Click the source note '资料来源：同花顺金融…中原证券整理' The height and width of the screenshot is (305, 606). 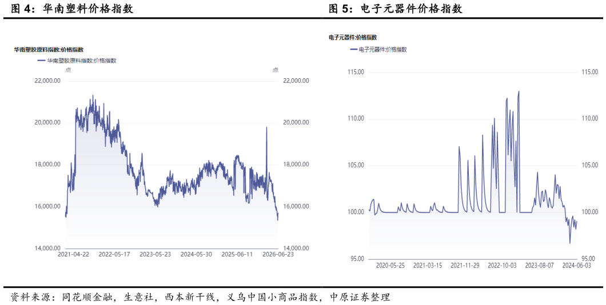pos(200,296)
